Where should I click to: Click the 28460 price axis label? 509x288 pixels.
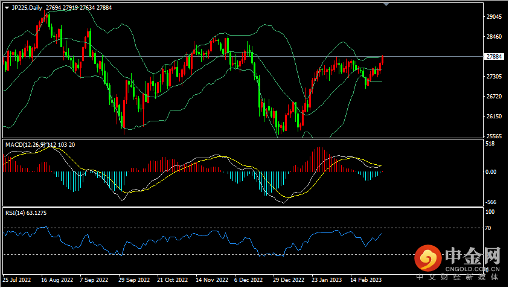pos(495,37)
